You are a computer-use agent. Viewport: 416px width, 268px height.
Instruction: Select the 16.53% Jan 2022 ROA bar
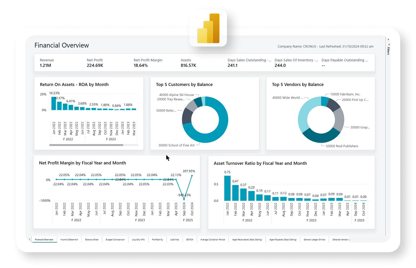point(54,104)
